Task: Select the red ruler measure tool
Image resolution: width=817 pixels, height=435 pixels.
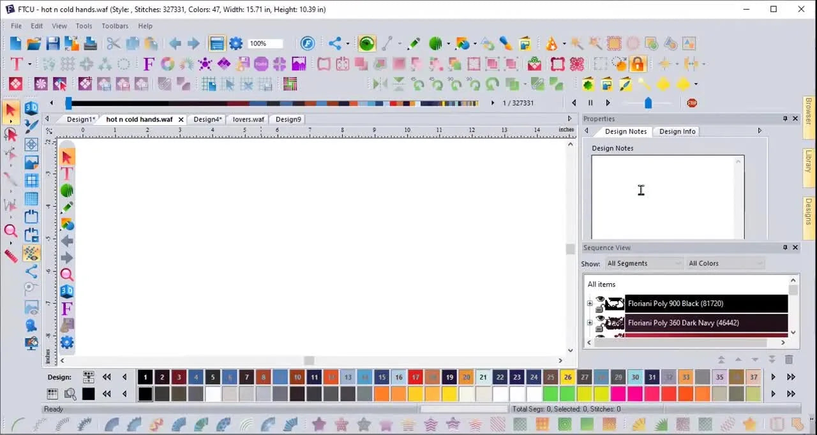Action: [x=11, y=256]
